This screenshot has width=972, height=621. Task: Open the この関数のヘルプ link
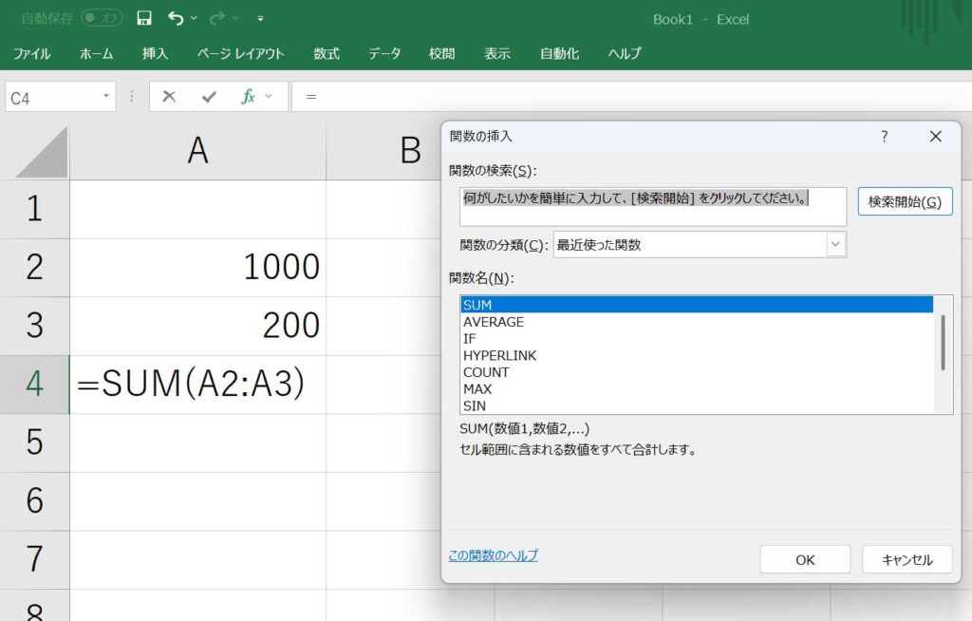point(493,555)
